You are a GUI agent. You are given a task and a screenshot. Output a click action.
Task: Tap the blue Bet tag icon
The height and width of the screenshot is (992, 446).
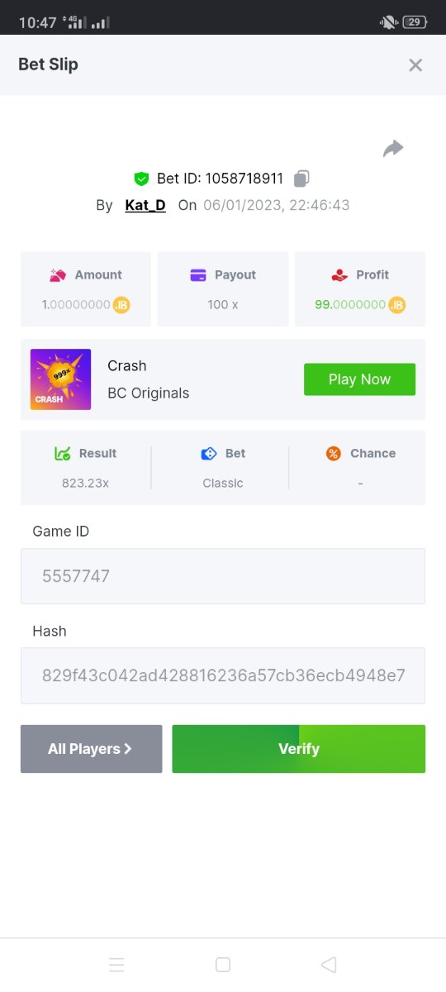click(x=209, y=454)
